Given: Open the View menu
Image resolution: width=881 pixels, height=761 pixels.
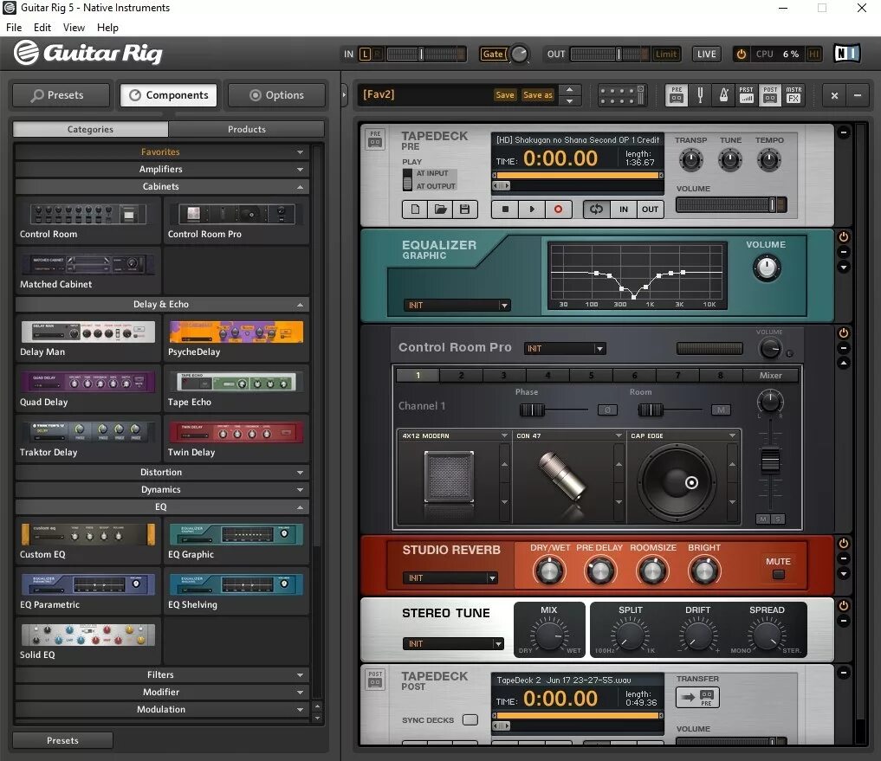Looking at the screenshot, I should point(74,27).
